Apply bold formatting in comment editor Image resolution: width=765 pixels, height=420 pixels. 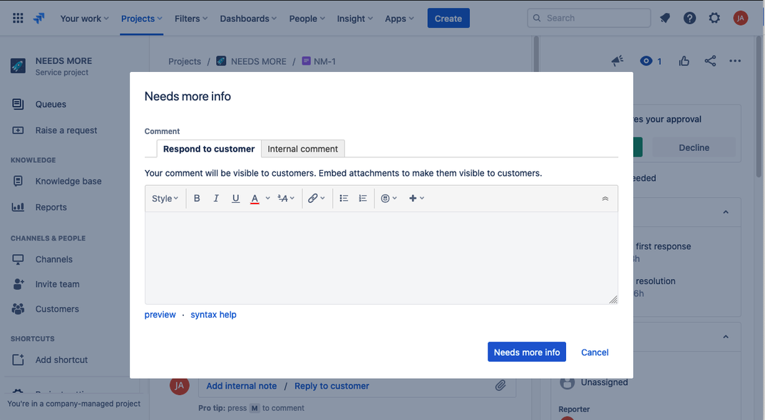[197, 199]
